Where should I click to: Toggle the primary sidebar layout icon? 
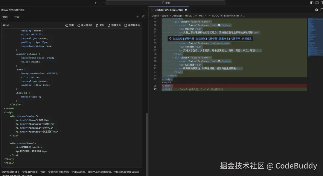pyautogui.click(x=312, y=3)
